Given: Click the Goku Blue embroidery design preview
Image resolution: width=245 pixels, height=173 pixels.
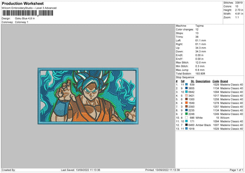Looking at the screenshot, I should click(88, 96).
